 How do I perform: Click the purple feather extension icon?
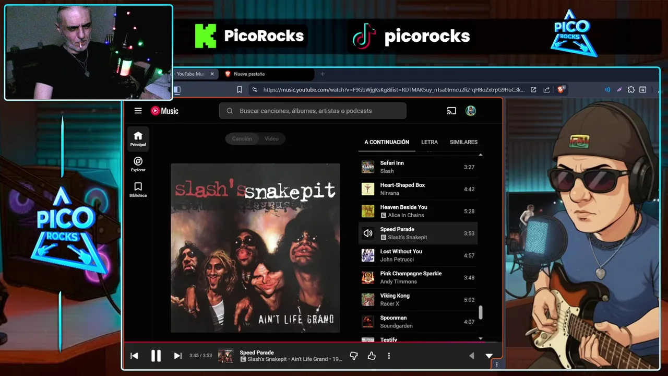[x=619, y=90]
